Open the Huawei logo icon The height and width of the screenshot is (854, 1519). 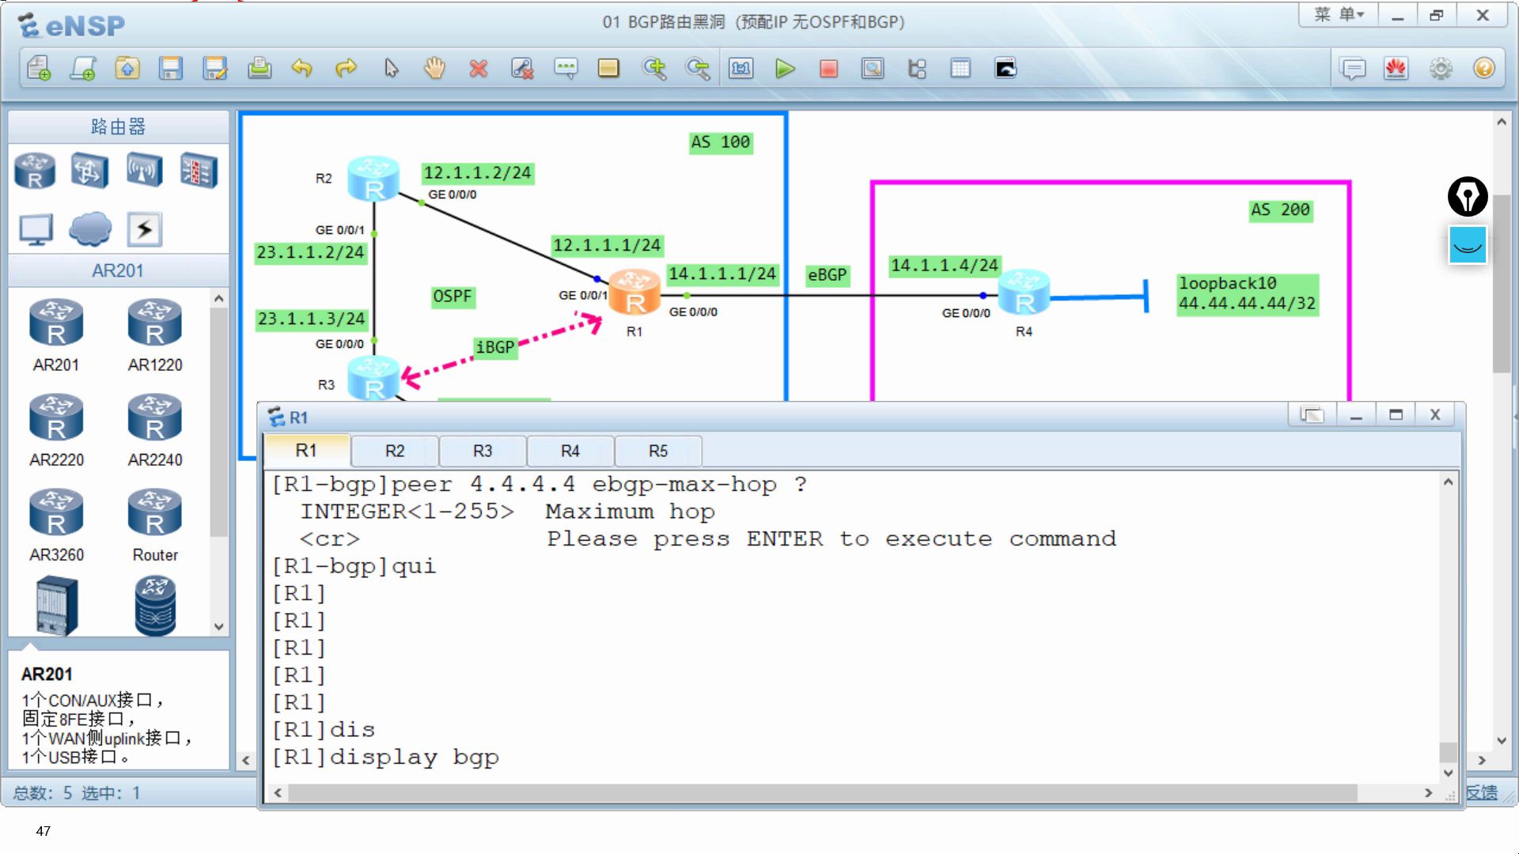point(1396,69)
